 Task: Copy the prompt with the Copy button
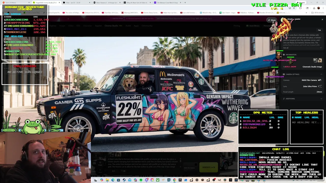pos(319,30)
